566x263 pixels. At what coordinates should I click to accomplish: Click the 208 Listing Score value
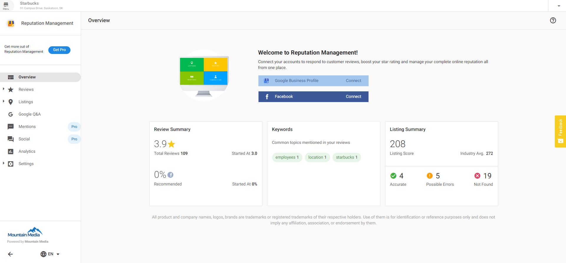(x=398, y=144)
